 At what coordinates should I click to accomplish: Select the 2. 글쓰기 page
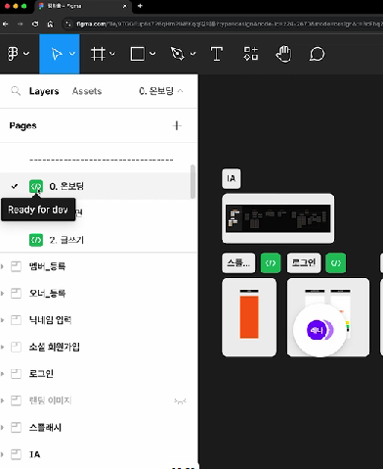click(x=98, y=240)
